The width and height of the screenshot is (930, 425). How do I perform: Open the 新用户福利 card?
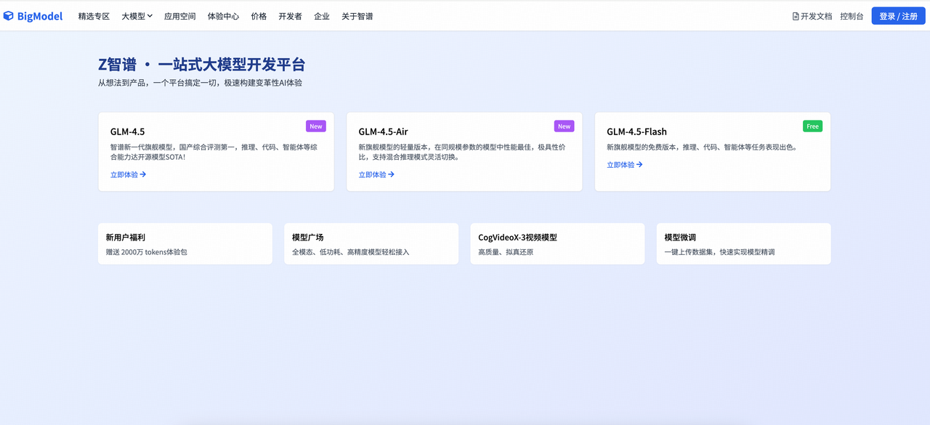(x=185, y=243)
